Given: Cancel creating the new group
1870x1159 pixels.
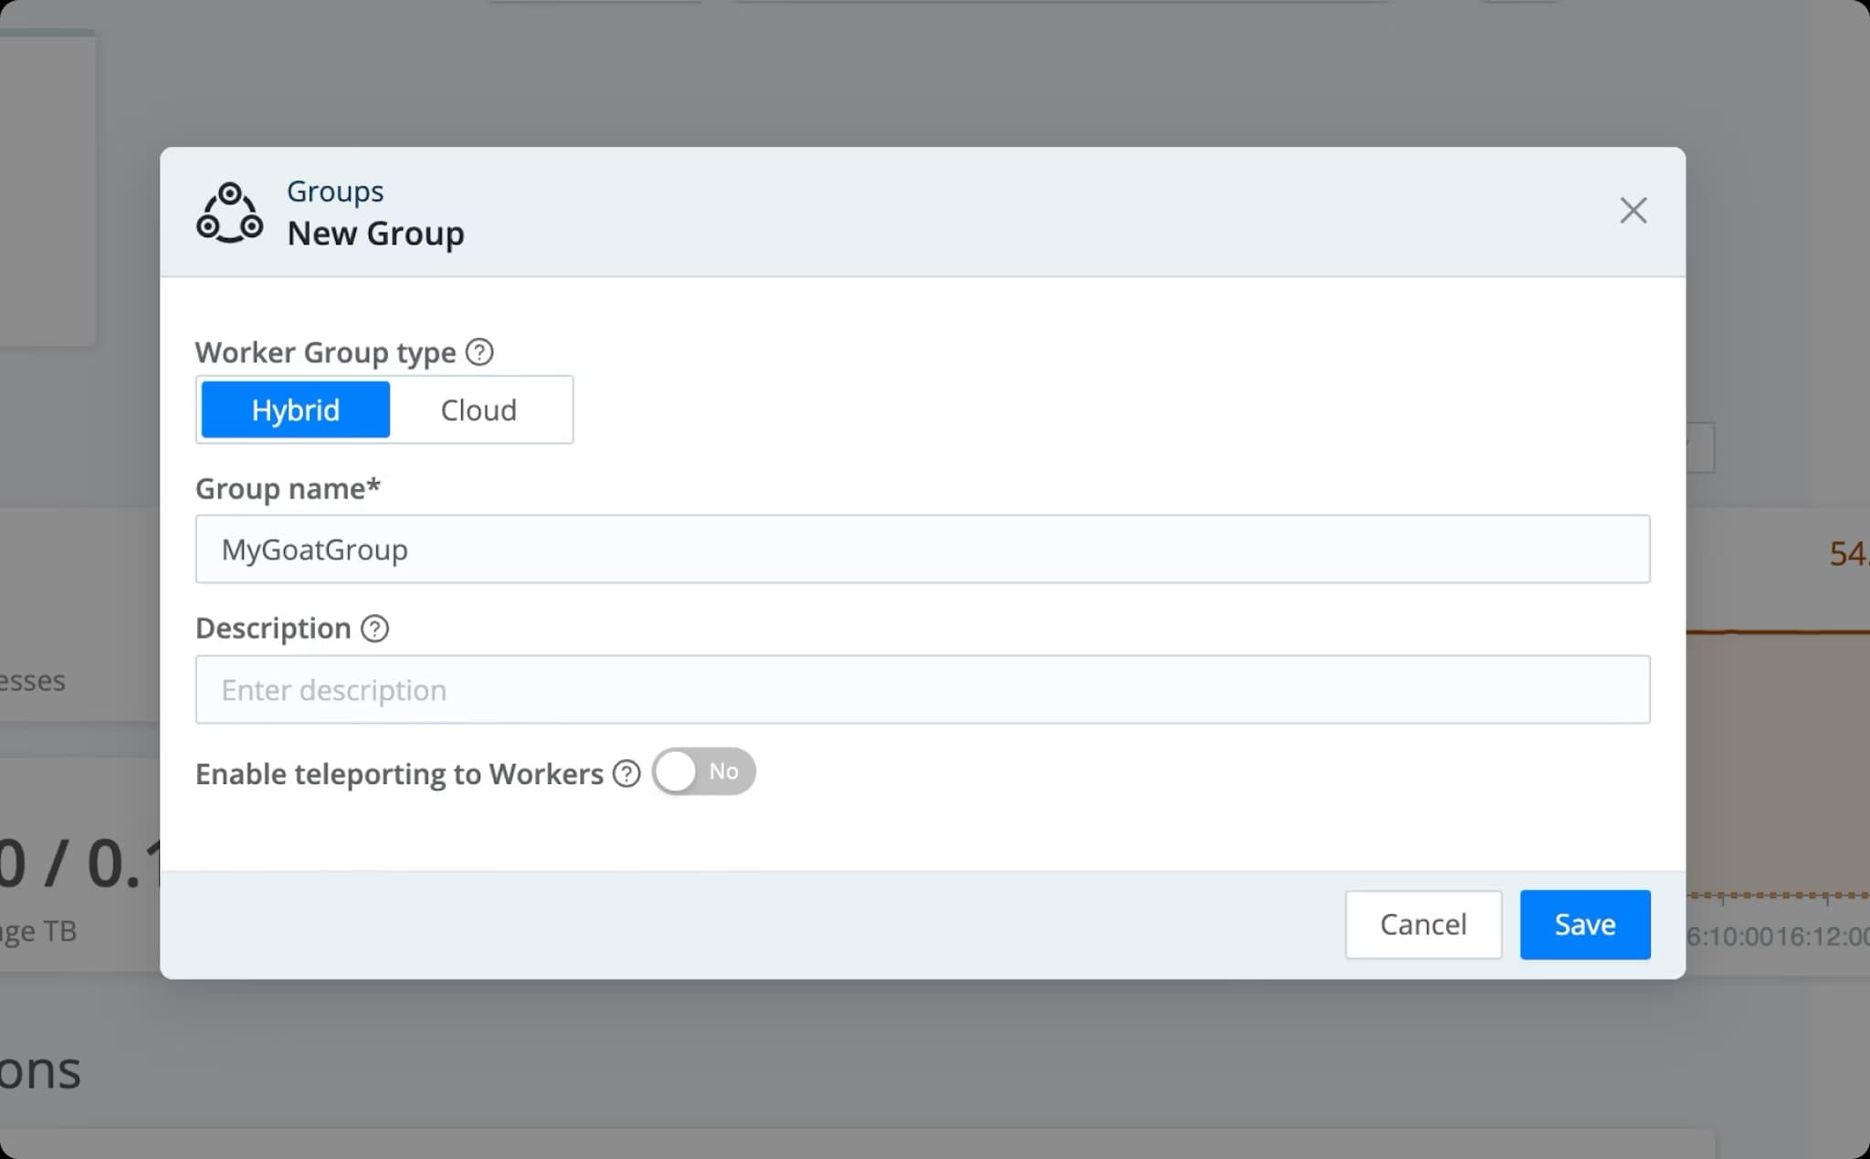Looking at the screenshot, I should click(1423, 924).
